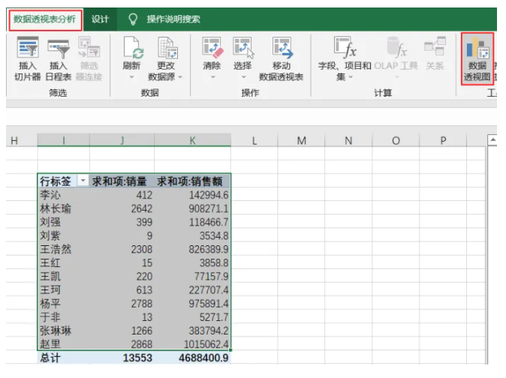Select the cell with value 5271.7
The height and width of the screenshot is (378, 506).
pyautogui.click(x=193, y=317)
